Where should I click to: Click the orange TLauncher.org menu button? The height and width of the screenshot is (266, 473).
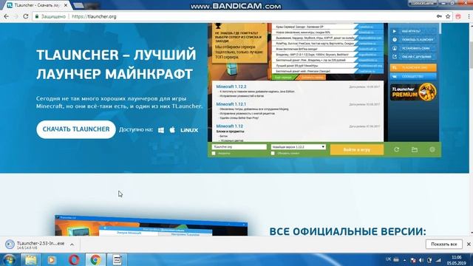click(x=413, y=67)
